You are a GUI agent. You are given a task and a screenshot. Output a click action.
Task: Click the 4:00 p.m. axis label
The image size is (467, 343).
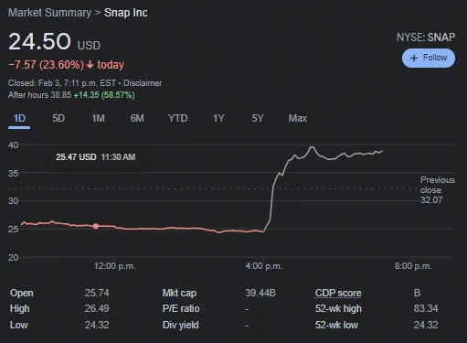pyautogui.click(x=264, y=266)
